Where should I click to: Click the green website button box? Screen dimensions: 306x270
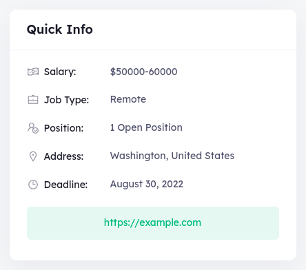153,223
